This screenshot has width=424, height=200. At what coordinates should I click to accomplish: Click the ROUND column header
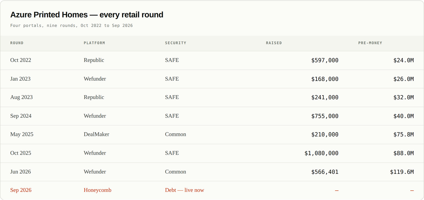17,43
